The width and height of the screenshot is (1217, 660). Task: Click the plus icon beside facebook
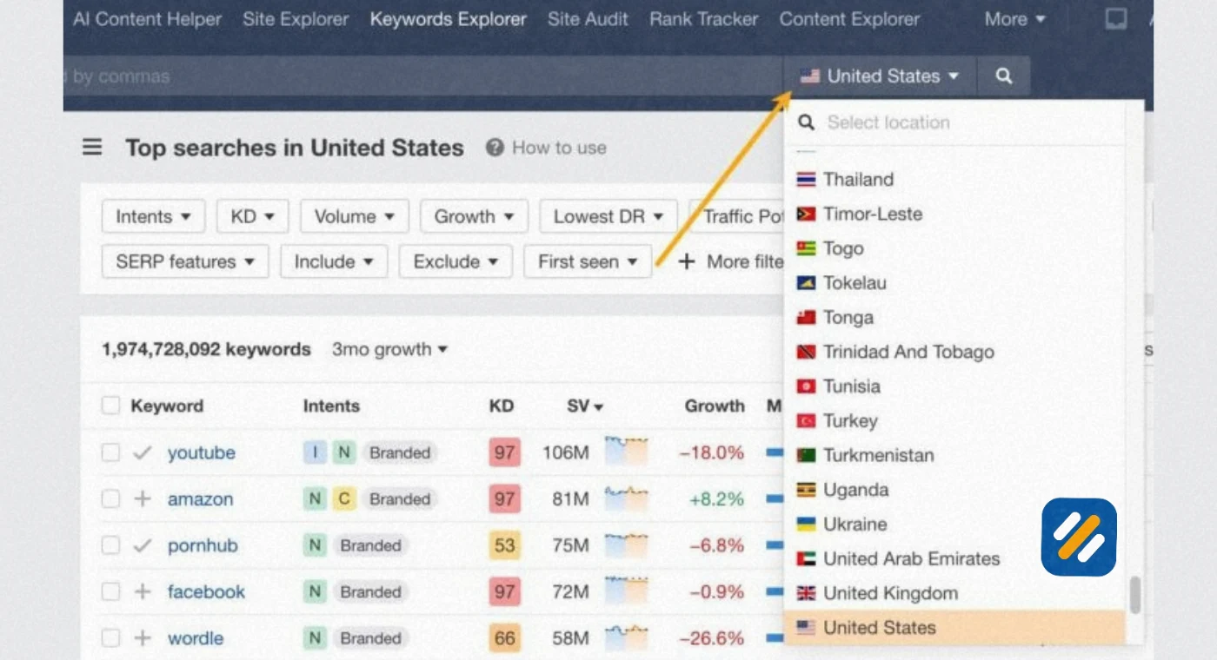coord(143,592)
